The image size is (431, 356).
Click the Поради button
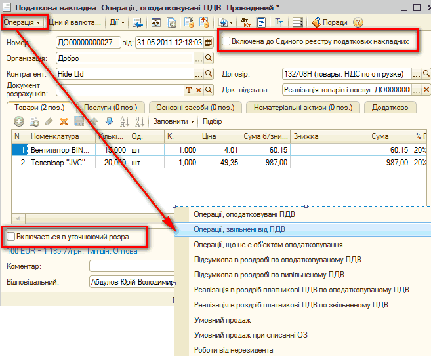[x=329, y=22]
